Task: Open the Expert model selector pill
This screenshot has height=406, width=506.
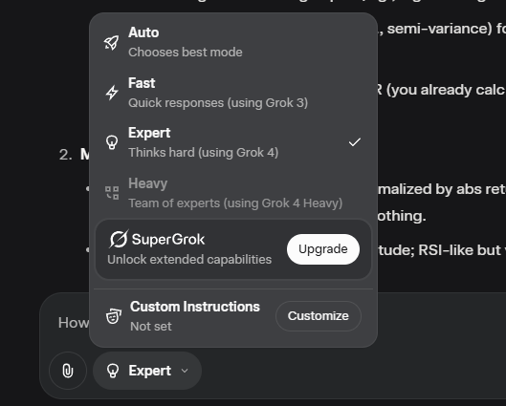Action: [147, 371]
